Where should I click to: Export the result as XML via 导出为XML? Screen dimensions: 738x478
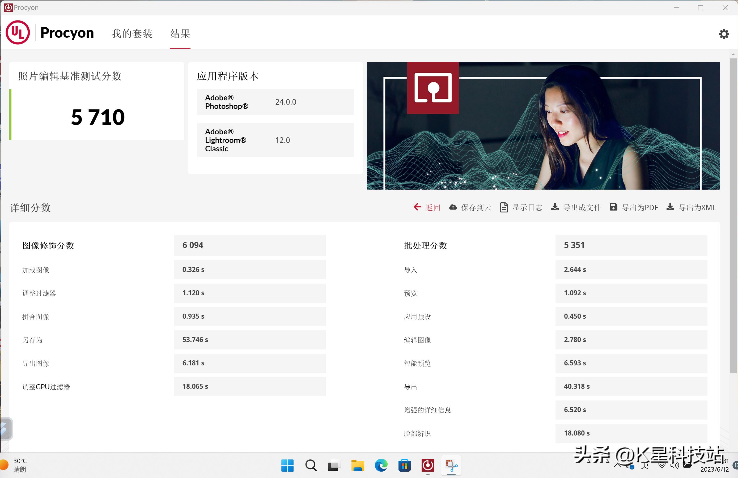coord(691,207)
